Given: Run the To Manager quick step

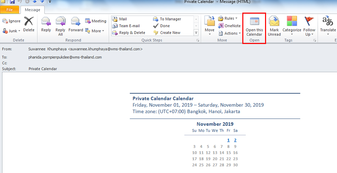Looking at the screenshot, I should coord(167,19).
